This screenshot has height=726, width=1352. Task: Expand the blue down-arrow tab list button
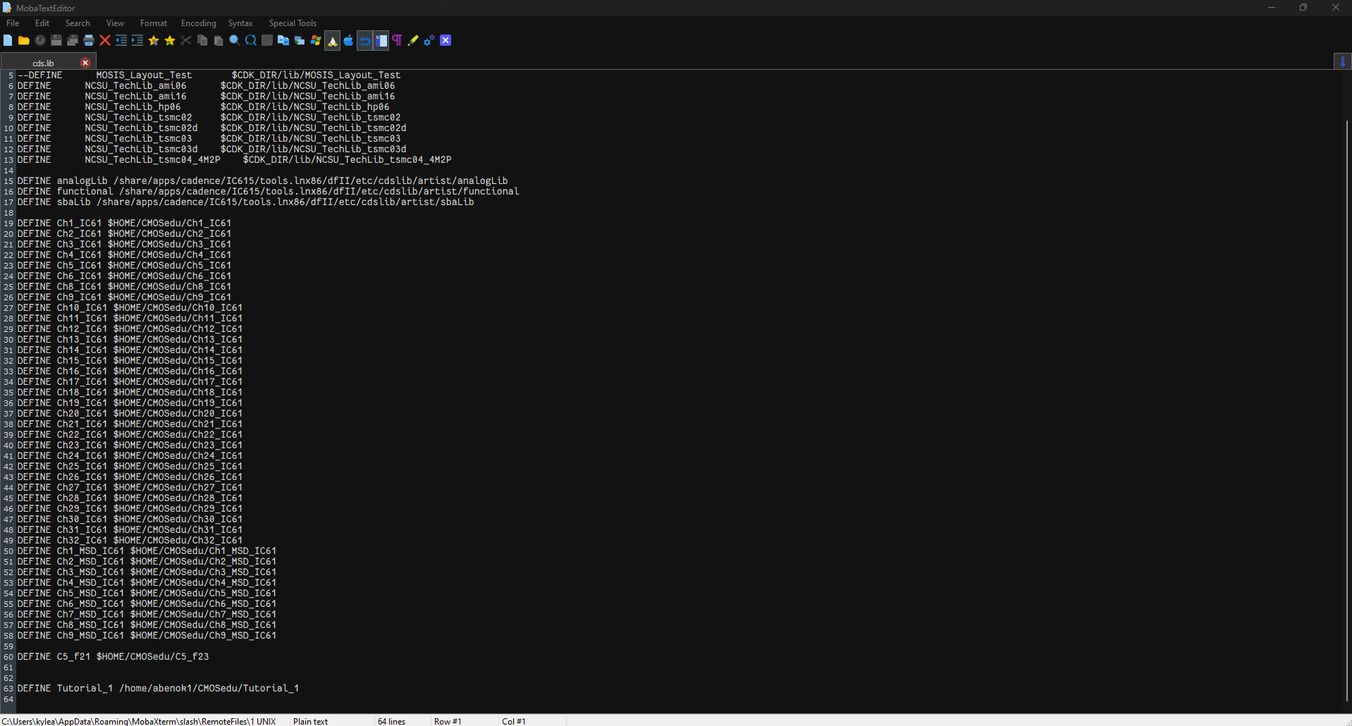[1342, 62]
